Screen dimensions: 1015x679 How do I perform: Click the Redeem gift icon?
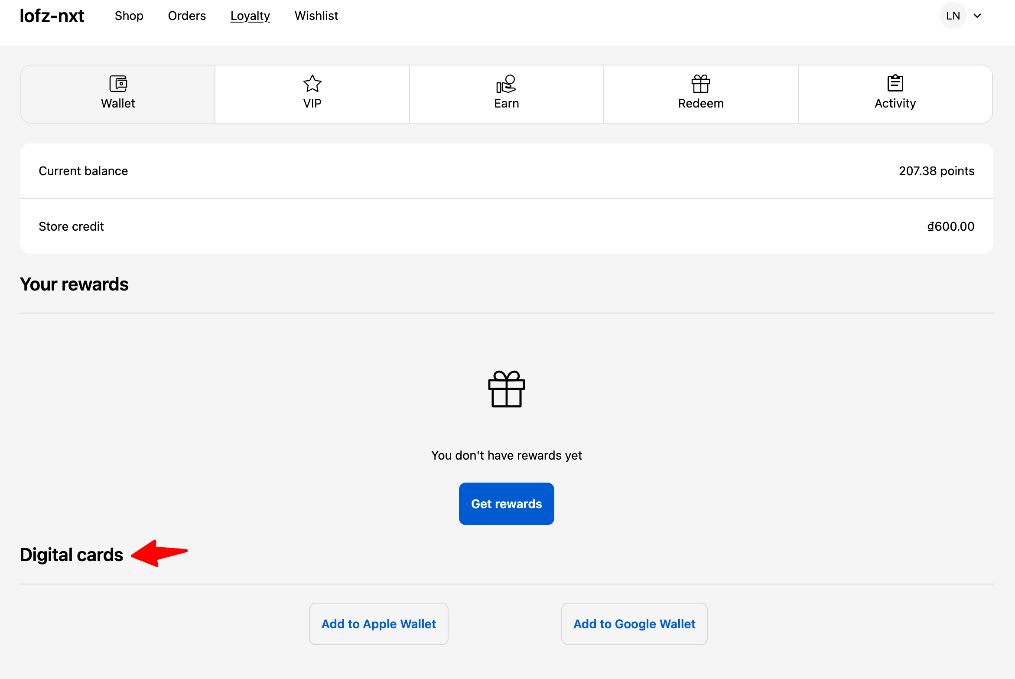point(700,83)
